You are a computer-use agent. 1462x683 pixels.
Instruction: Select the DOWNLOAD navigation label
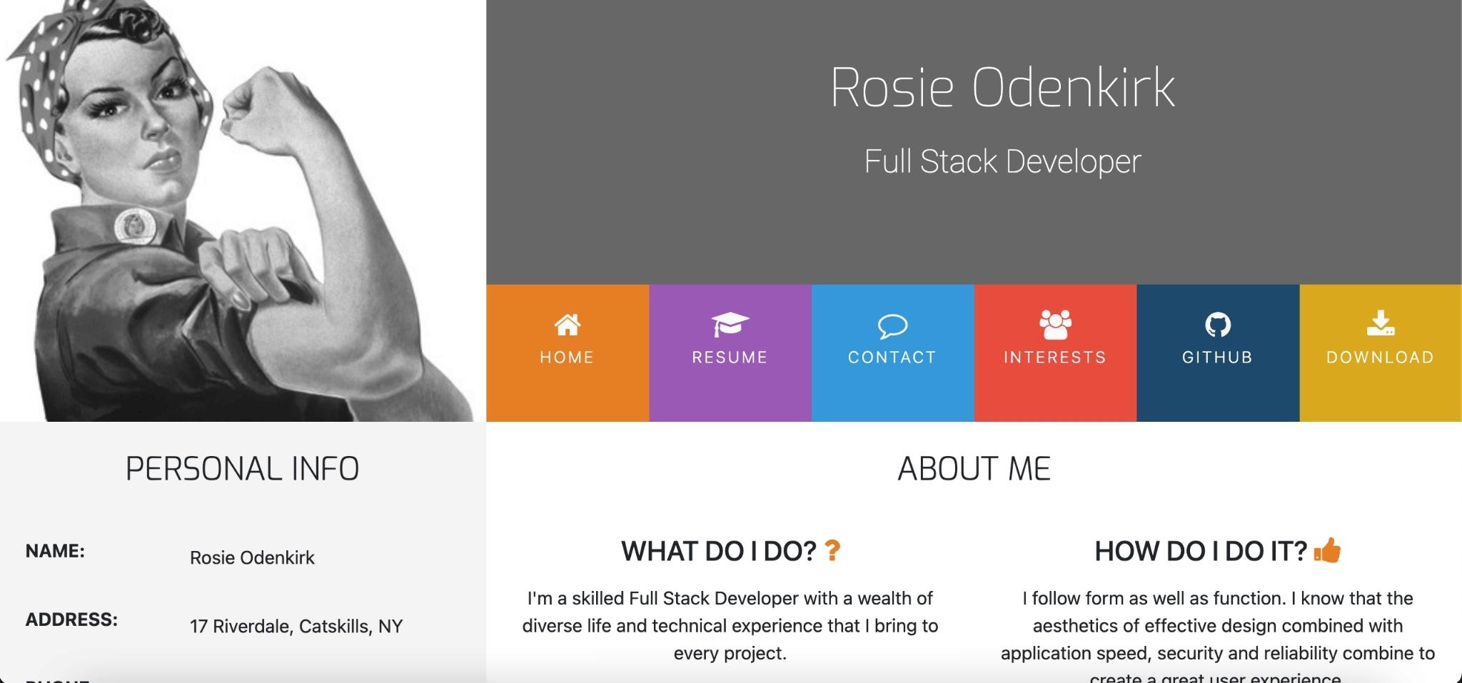tap(1381, 358)
